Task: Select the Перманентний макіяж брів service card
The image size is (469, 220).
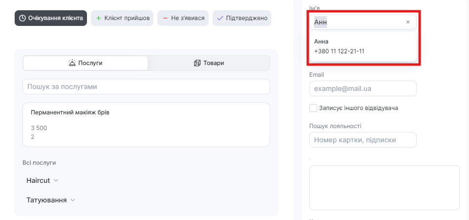Action: click(146, 125)
